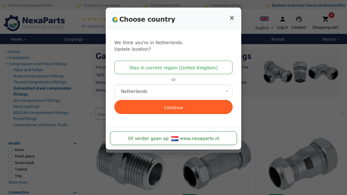Image resolution: width=347 pixels, height=195 pixels.
Task: Click the UK flag language icon
Action: tap(264, 19)
